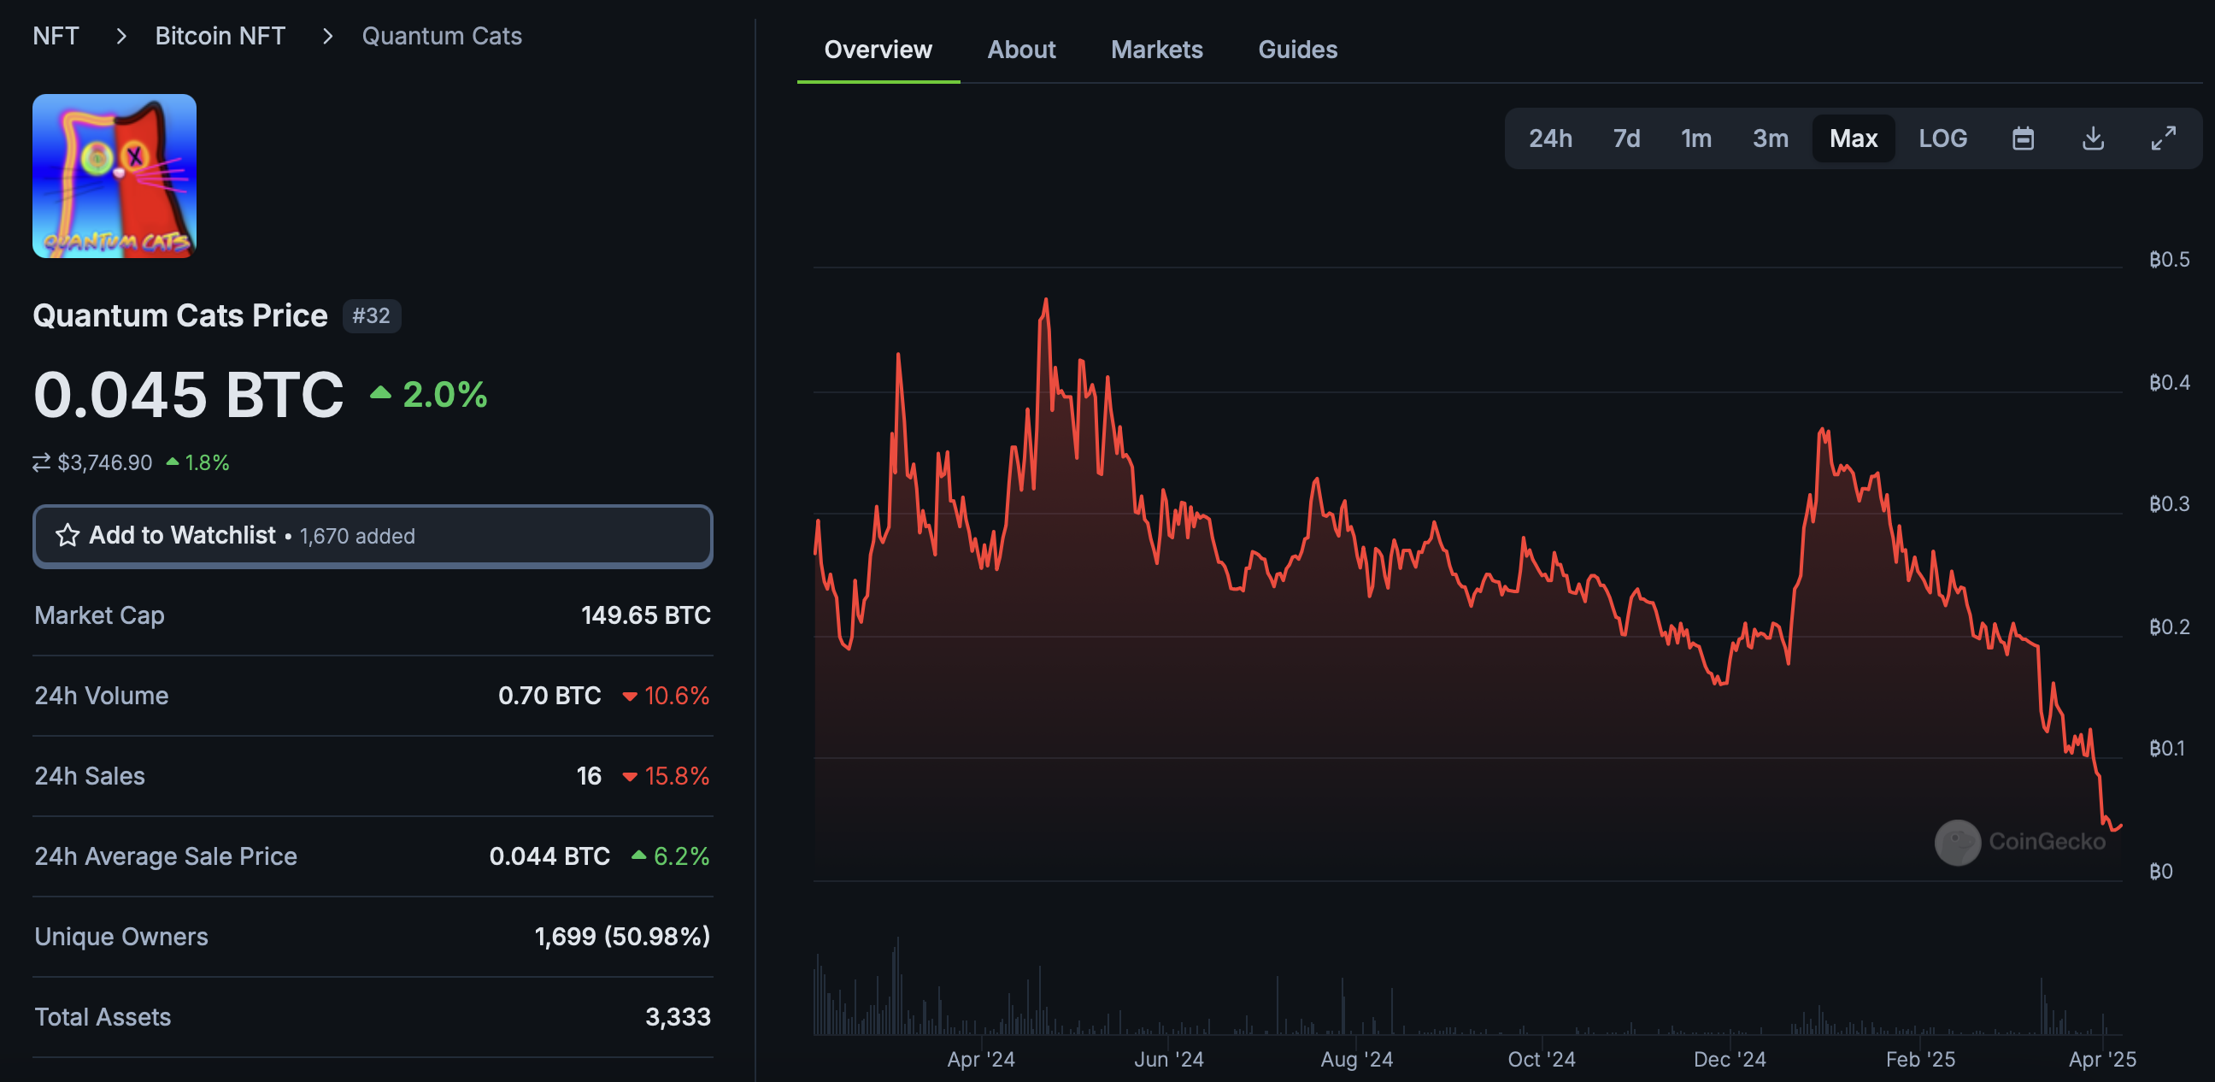Open the About tab
2215x1082 pixels.
[1020, 50]
